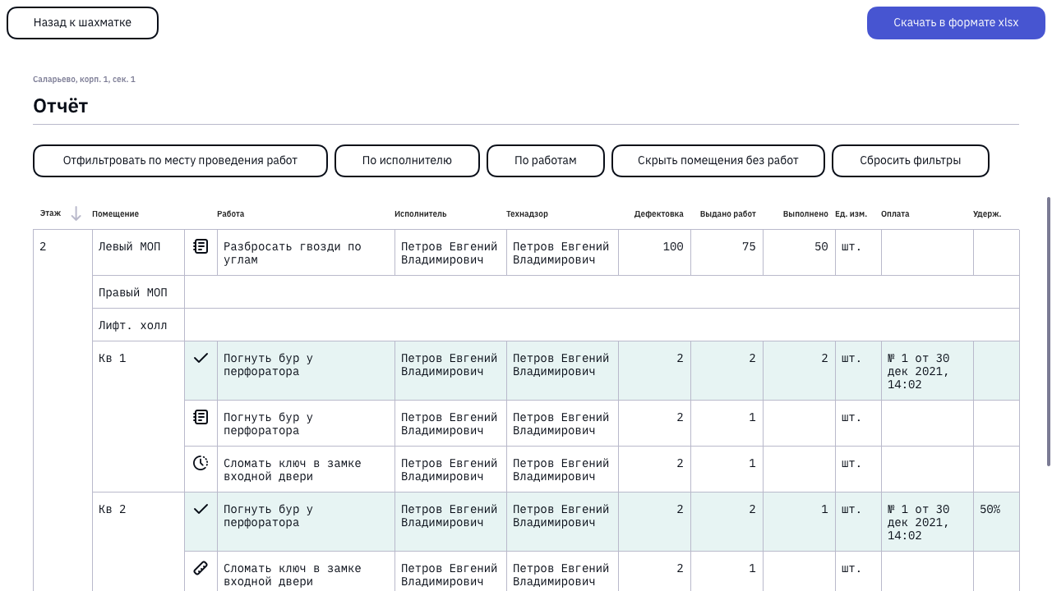Click the Выдано работ column header

point(728,214)
